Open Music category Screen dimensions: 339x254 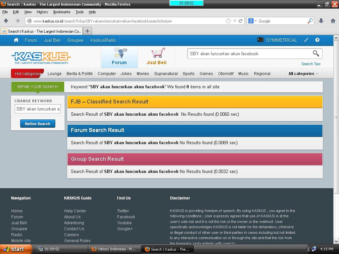click(x=243, y=73)
